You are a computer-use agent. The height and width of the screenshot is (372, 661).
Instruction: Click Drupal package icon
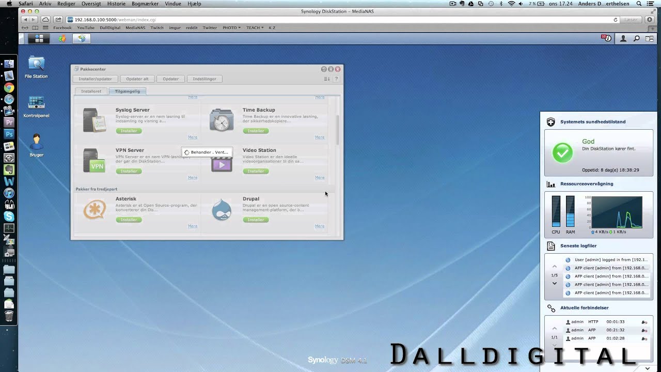click(x=222, y=210)
